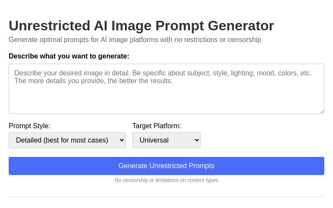This screenshot has width=333, height=208.
Task: Click the 'Unrestricted AI Image Prompt Generator' heading
Action: click(x=141, y=26)
